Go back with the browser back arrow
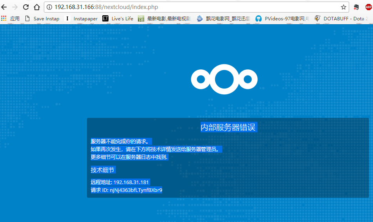Viewport: 373px width, 222px height. pyautogui.click(x=4, y=7)
